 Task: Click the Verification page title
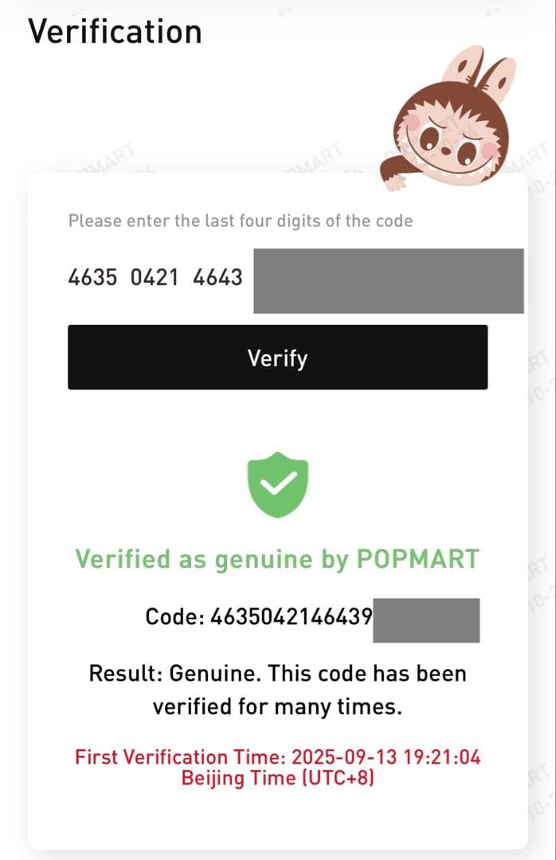[115, 32]
